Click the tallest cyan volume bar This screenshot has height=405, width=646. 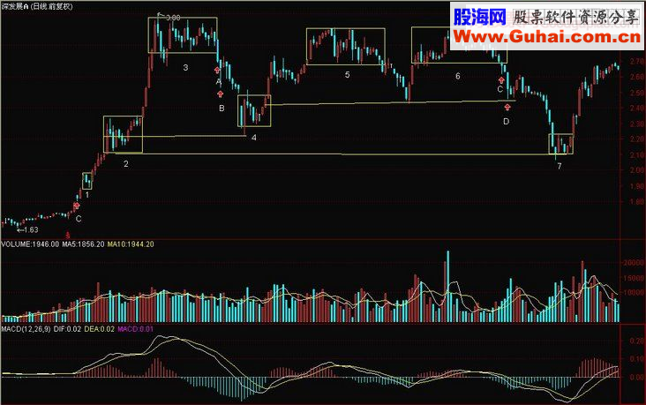point(447,287)
